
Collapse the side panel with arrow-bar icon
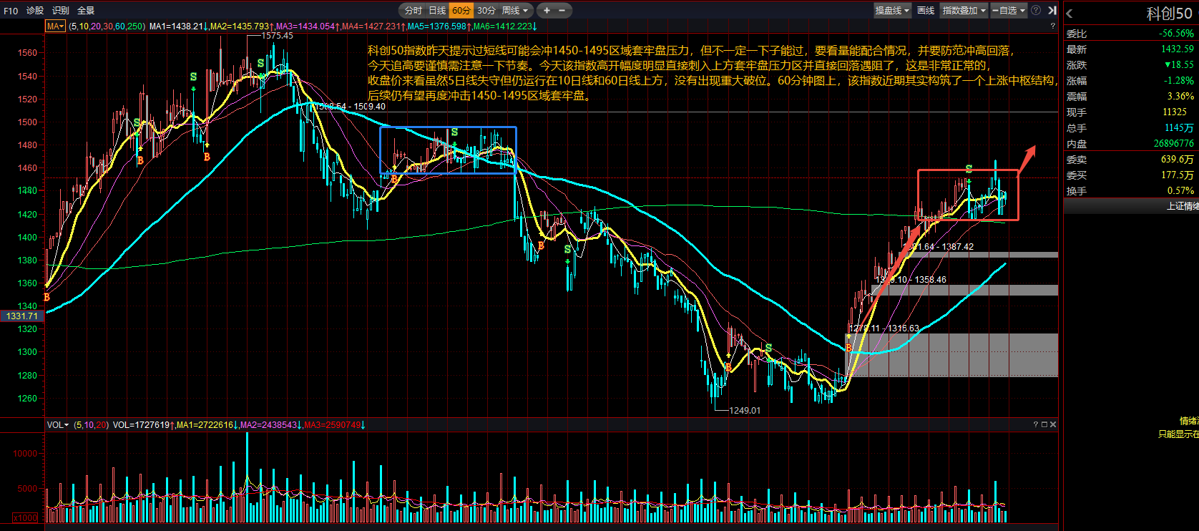tap(1052, 10)
